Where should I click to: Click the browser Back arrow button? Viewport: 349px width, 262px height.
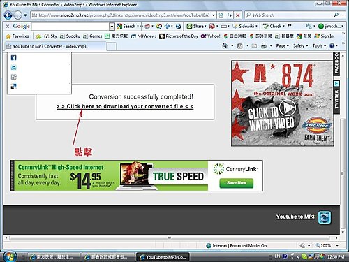coord(8,15)
